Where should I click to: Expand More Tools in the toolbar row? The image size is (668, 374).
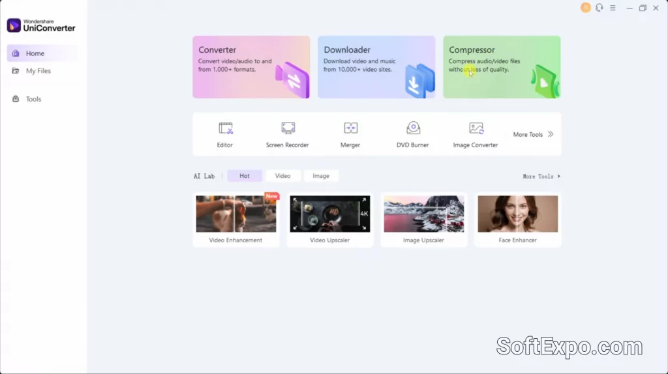coord(533,134)
